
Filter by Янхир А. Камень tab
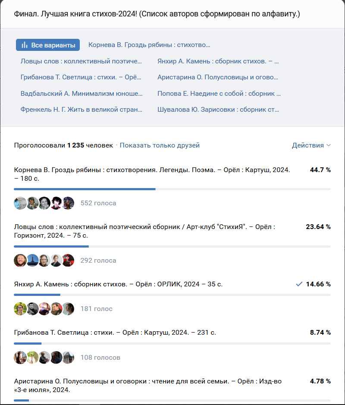[x=218, y=61]
